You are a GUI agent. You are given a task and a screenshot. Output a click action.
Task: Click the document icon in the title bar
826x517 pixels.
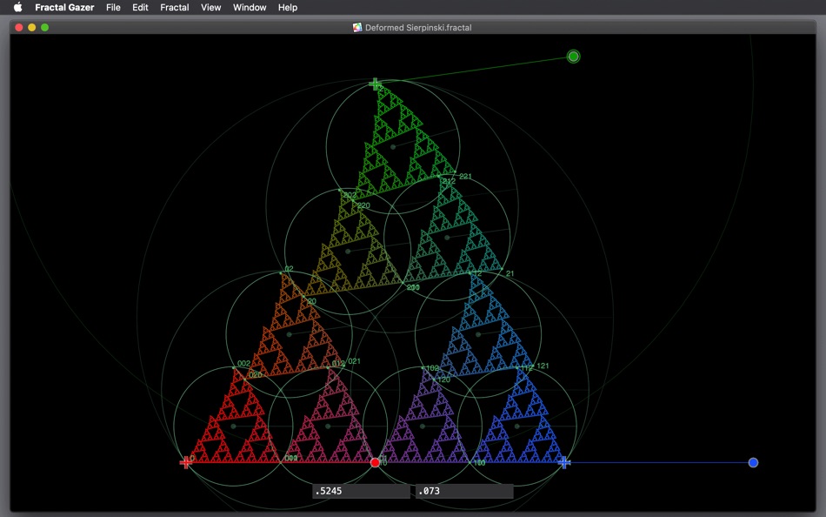357,28
